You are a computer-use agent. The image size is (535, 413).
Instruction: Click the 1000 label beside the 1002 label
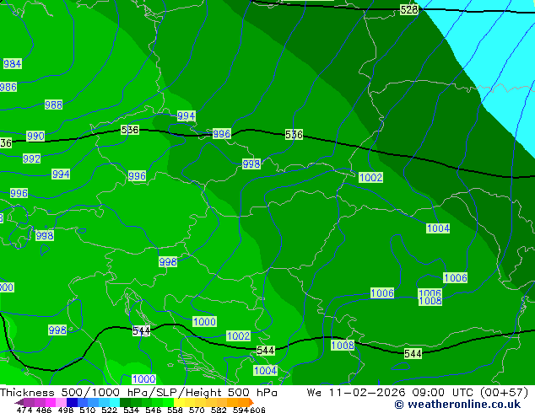(204, 322)
